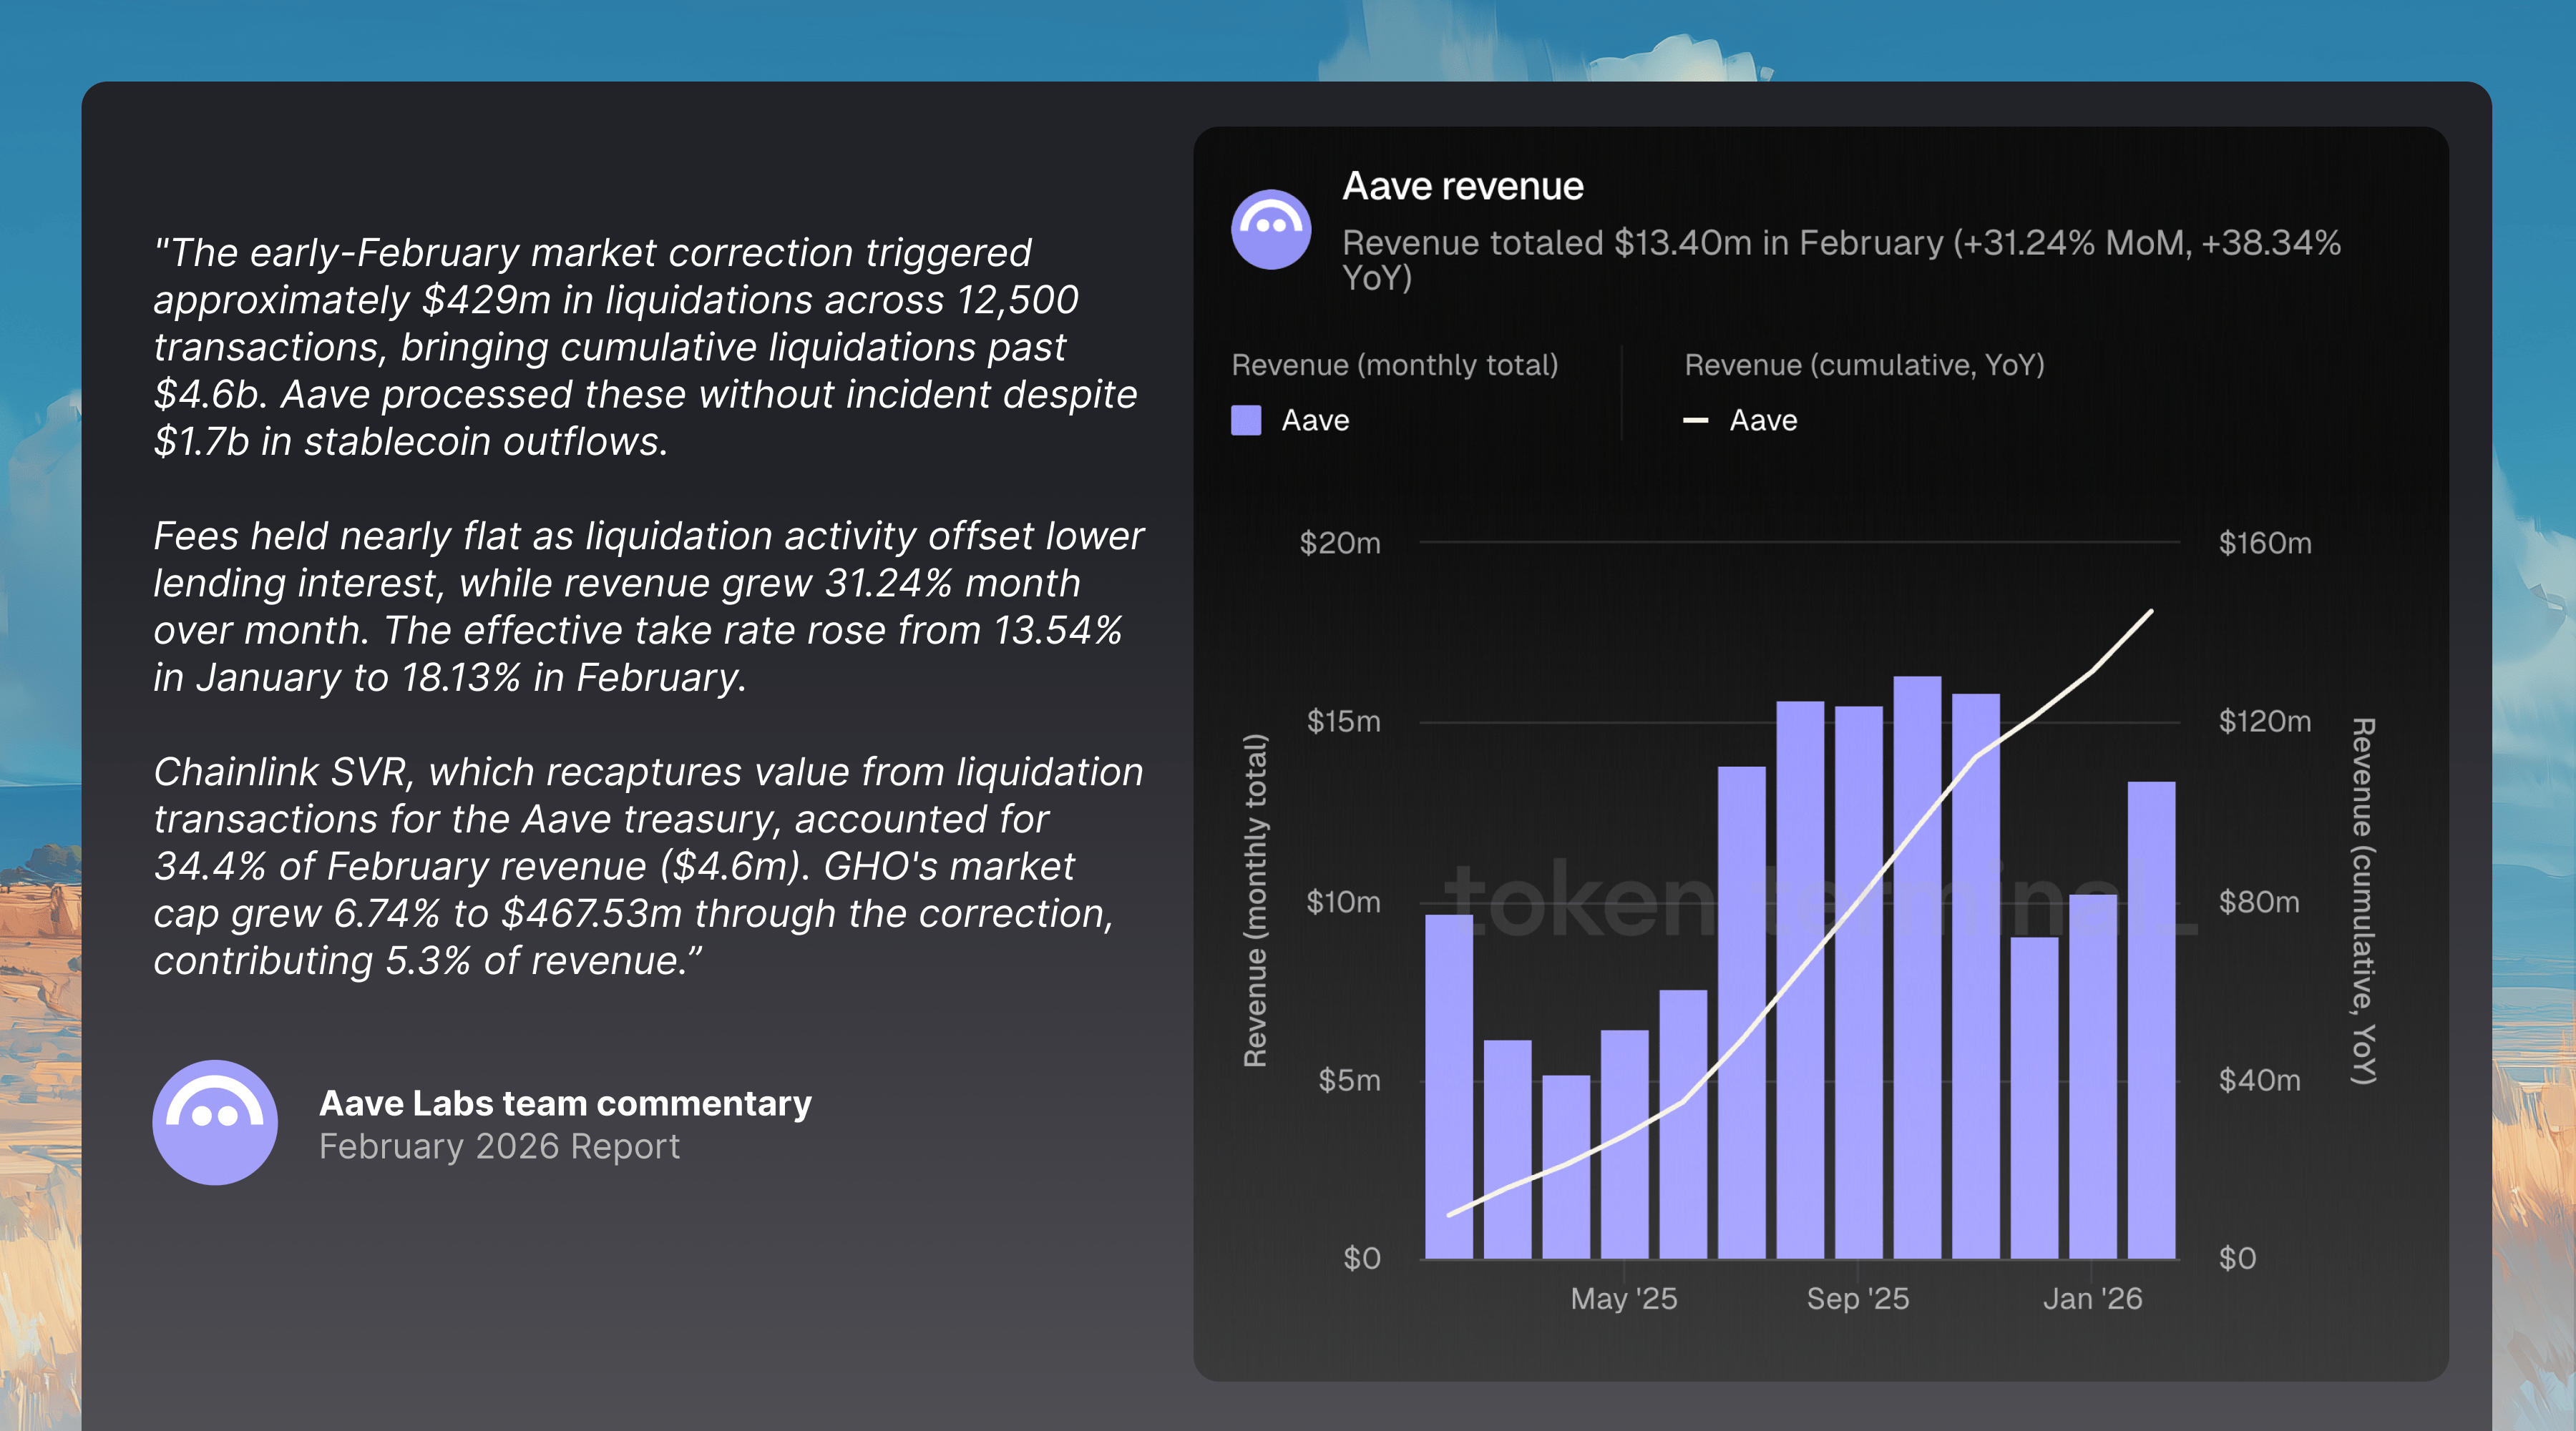The width and height of the screenshot is (2576, 1431).
Task: Click the Aave logo beside the team commentary
Action: [x=215, y=1122]
